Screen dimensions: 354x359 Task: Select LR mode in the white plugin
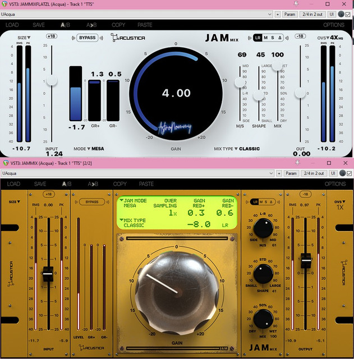(x=258, y=38)
